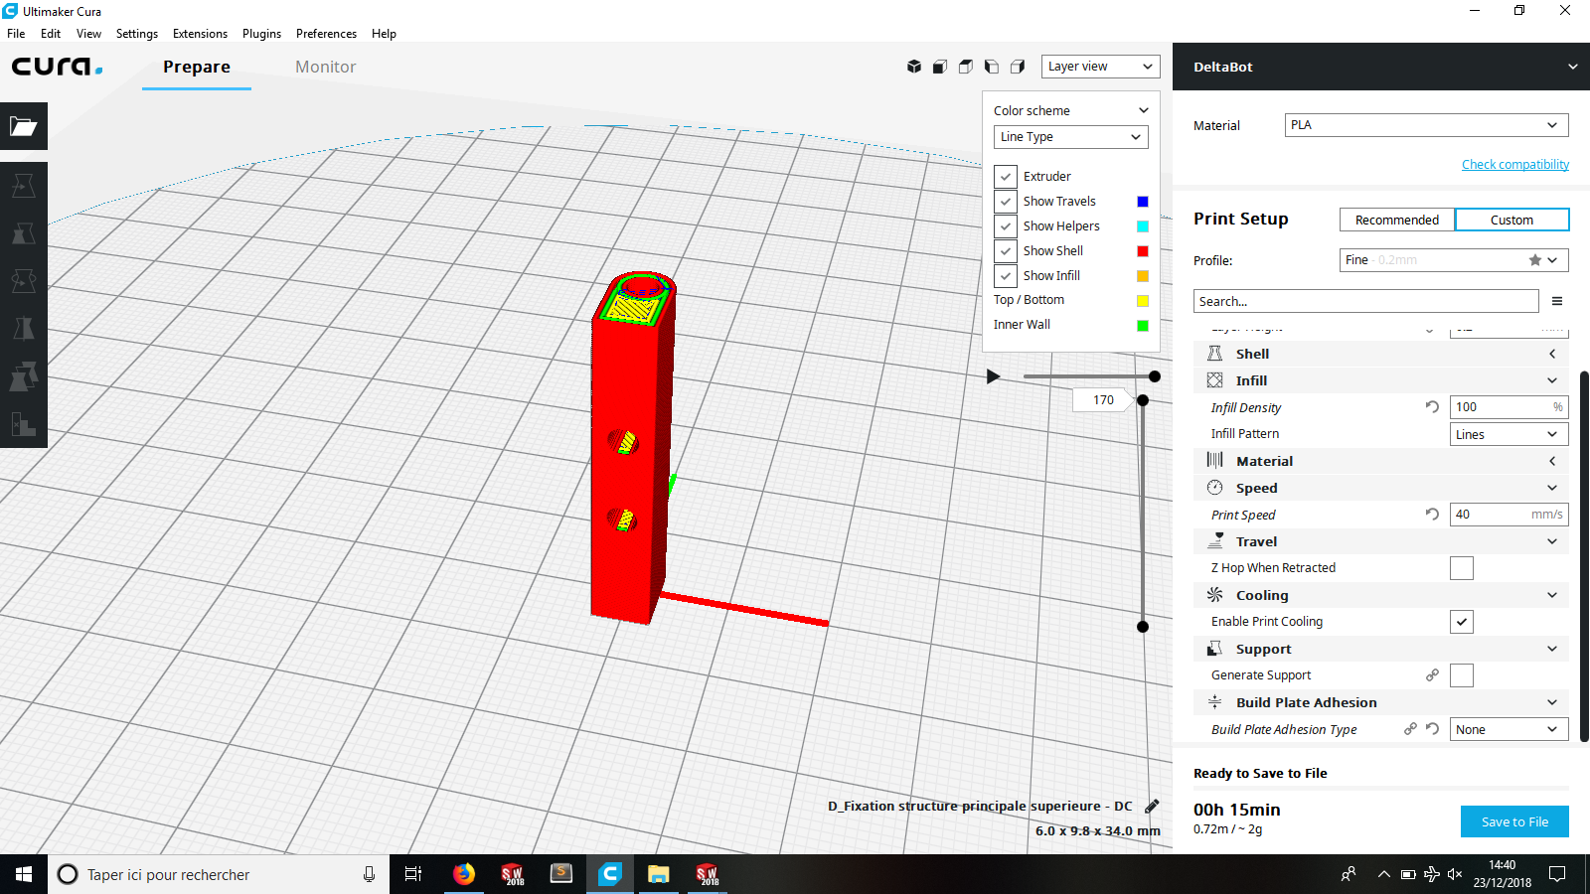Screen dimensions: 1590x894
Task: Collapse the Speed settings section
Action: [1381, 488]
